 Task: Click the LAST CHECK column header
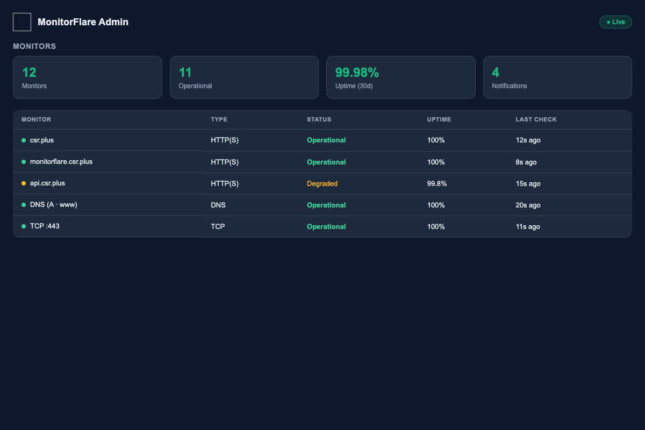tap(536, 119)
